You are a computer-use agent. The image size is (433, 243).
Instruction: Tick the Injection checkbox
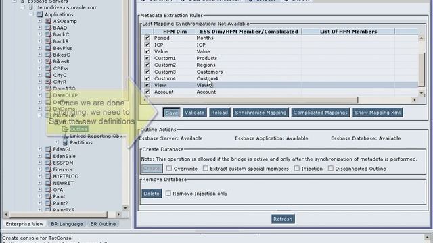pos(296,168)
